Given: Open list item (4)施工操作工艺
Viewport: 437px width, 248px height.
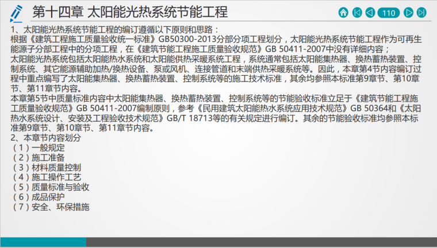Looking at the screenshot, I should (46, 177).
